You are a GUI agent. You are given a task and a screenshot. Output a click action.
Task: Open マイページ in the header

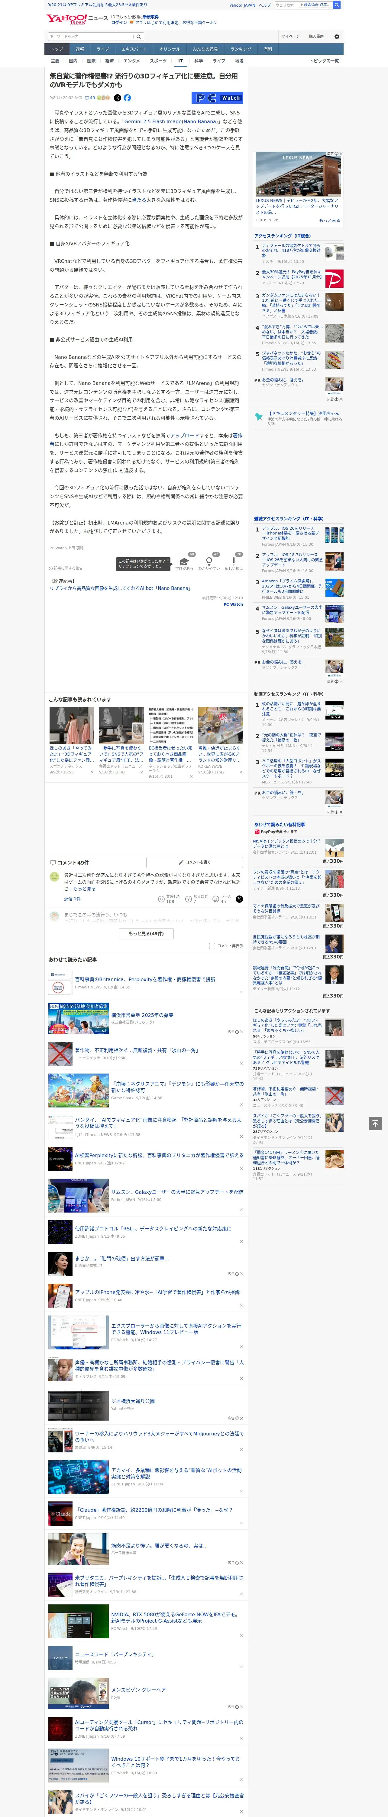(290, 36)
